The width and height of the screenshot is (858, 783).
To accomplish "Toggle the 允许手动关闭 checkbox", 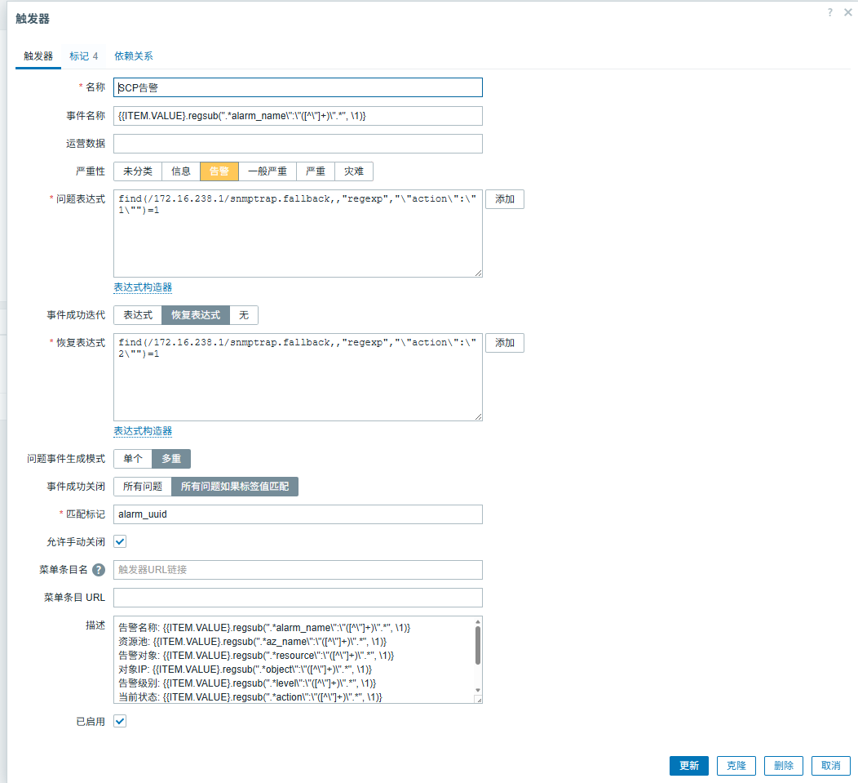I will coord(120,541).
